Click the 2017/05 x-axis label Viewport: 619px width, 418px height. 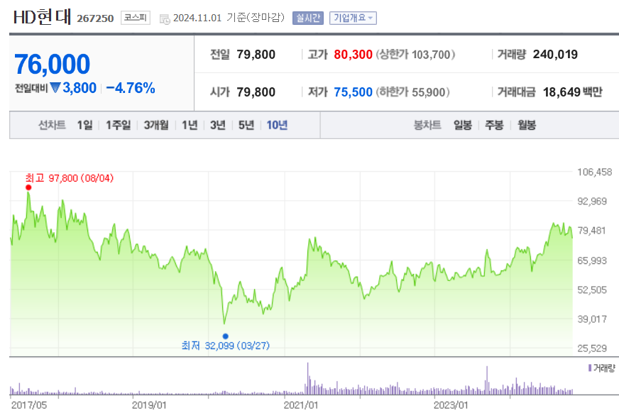[x=29, y=405]
